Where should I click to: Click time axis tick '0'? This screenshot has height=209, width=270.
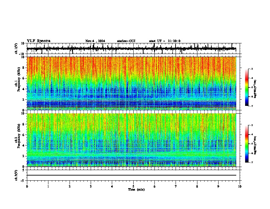click(x=27, y=186)
